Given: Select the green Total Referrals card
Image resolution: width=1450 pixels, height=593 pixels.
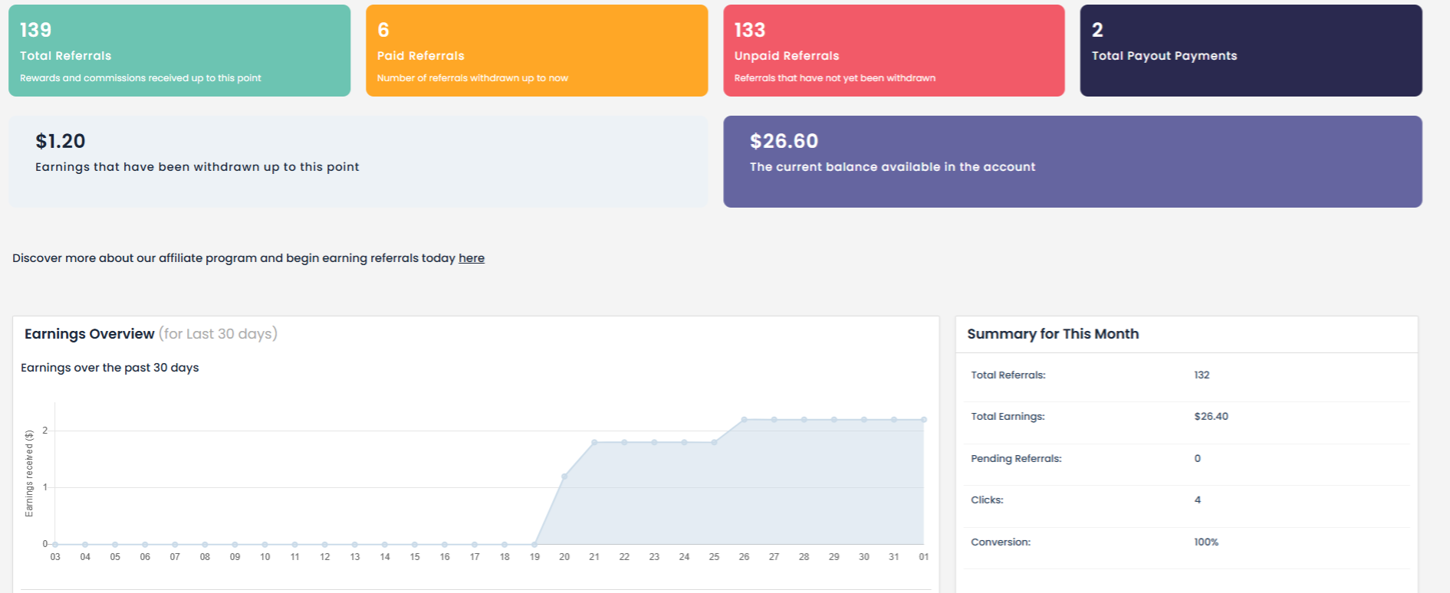Looking at the screenshot, I should click(179, 51).
